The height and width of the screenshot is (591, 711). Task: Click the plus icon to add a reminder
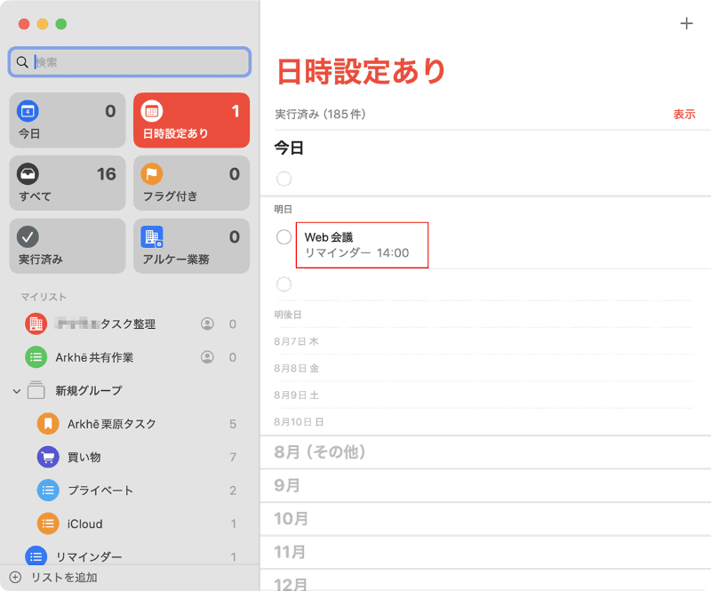pyautogui.click(x=686, y=24)
